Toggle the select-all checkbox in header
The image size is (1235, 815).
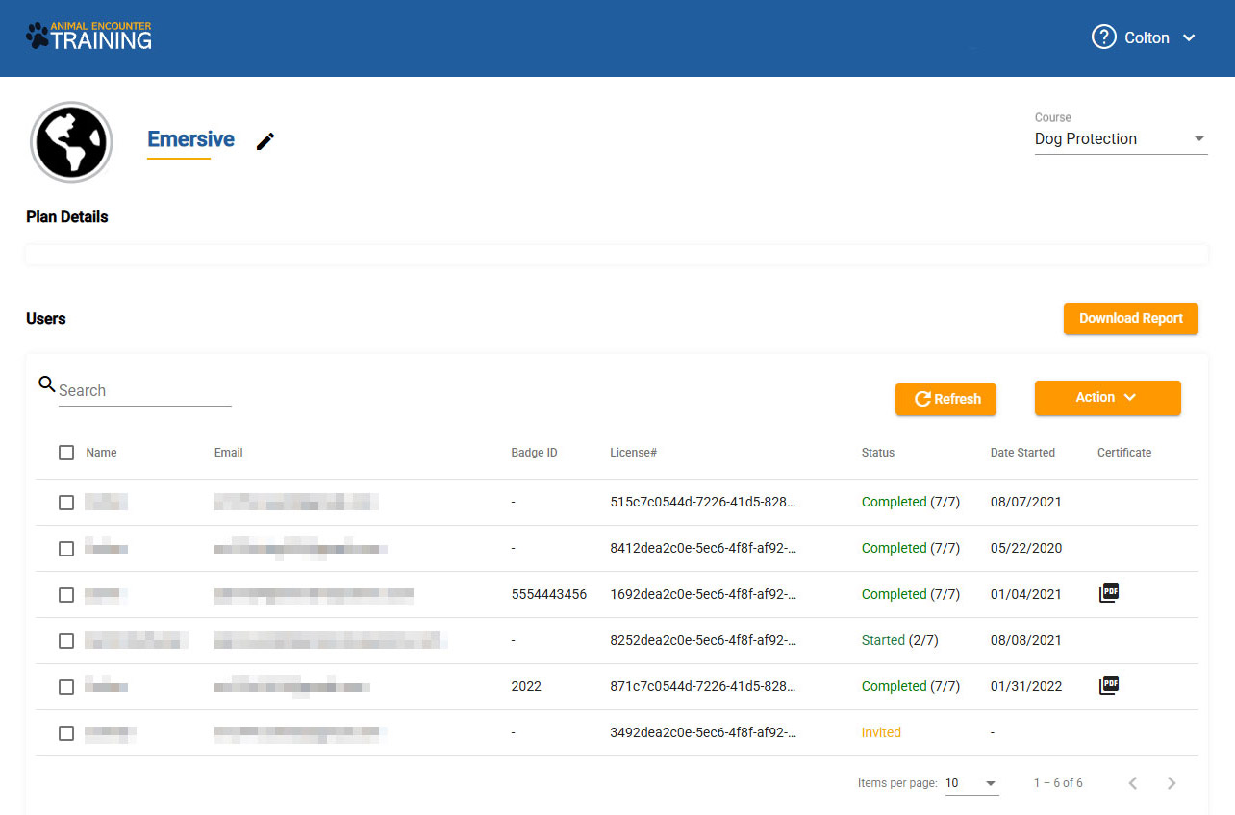[x=66, y=453]
